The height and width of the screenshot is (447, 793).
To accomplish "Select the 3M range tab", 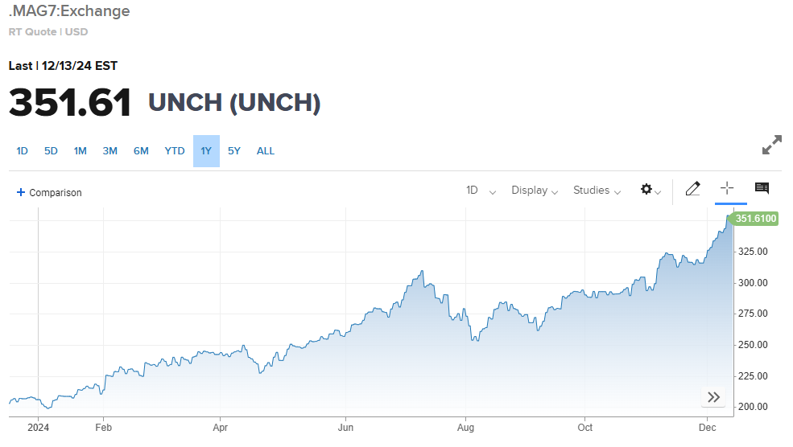I will [110, 151].
